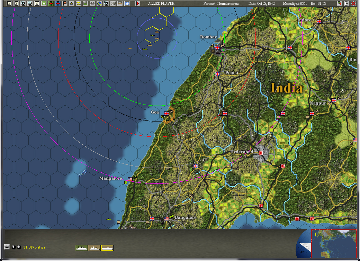Click the green industry building icon

[85, 3]
